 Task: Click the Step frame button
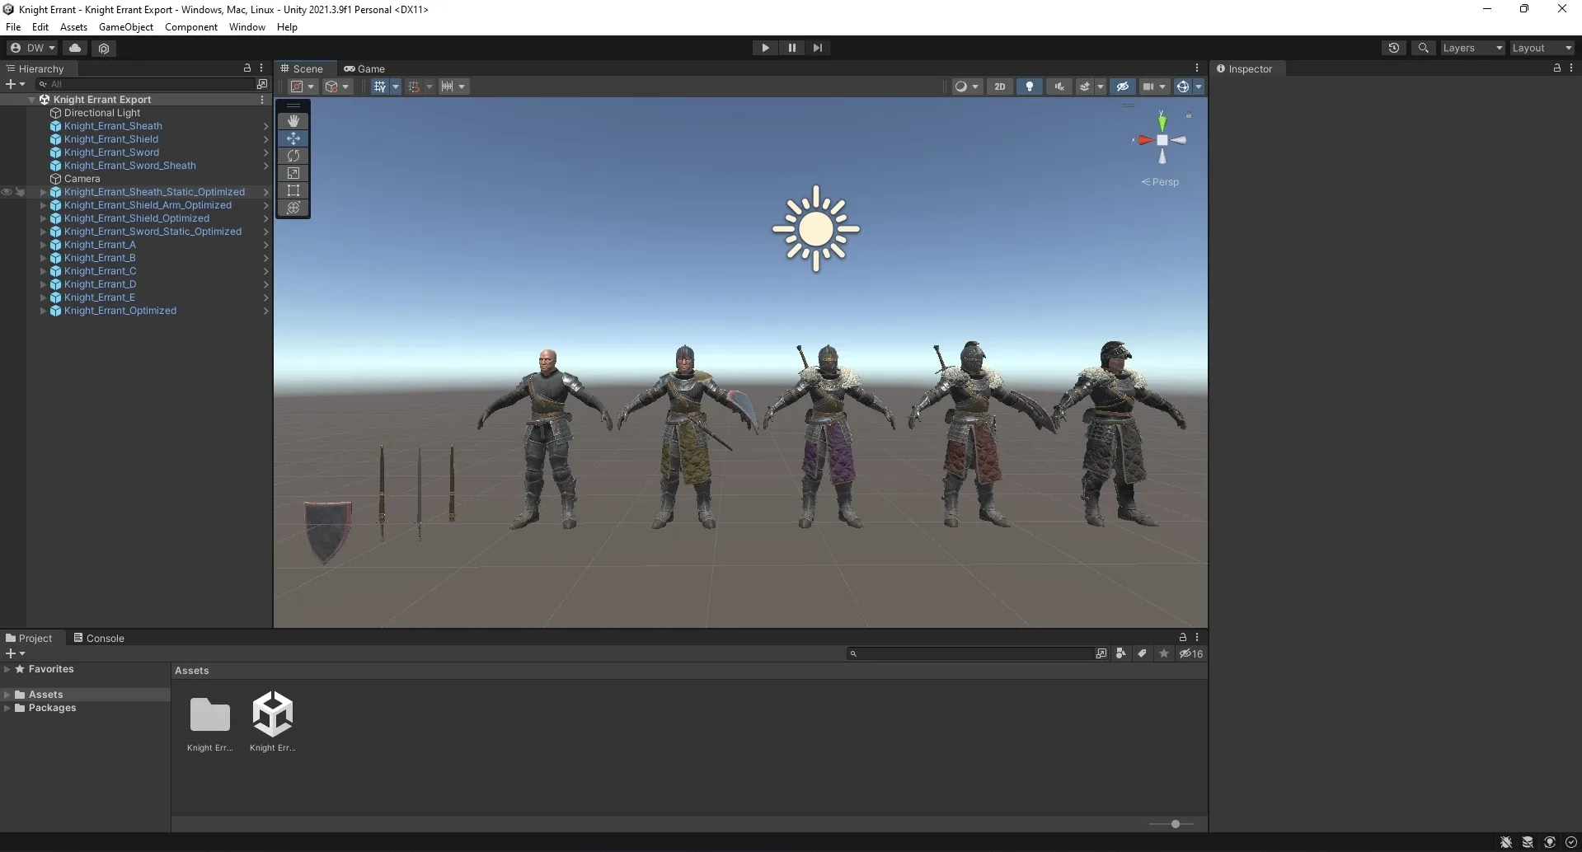[817, 48]
